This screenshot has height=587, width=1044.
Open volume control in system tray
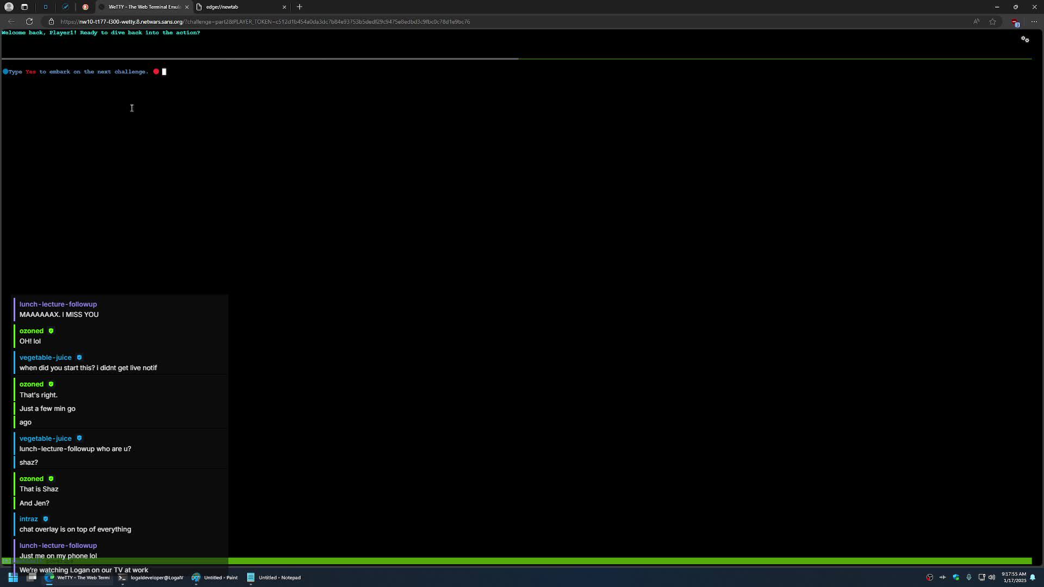992,578
